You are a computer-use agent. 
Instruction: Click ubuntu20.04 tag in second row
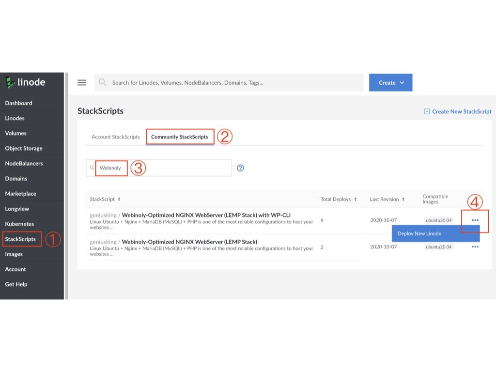(x=438, y=247)
